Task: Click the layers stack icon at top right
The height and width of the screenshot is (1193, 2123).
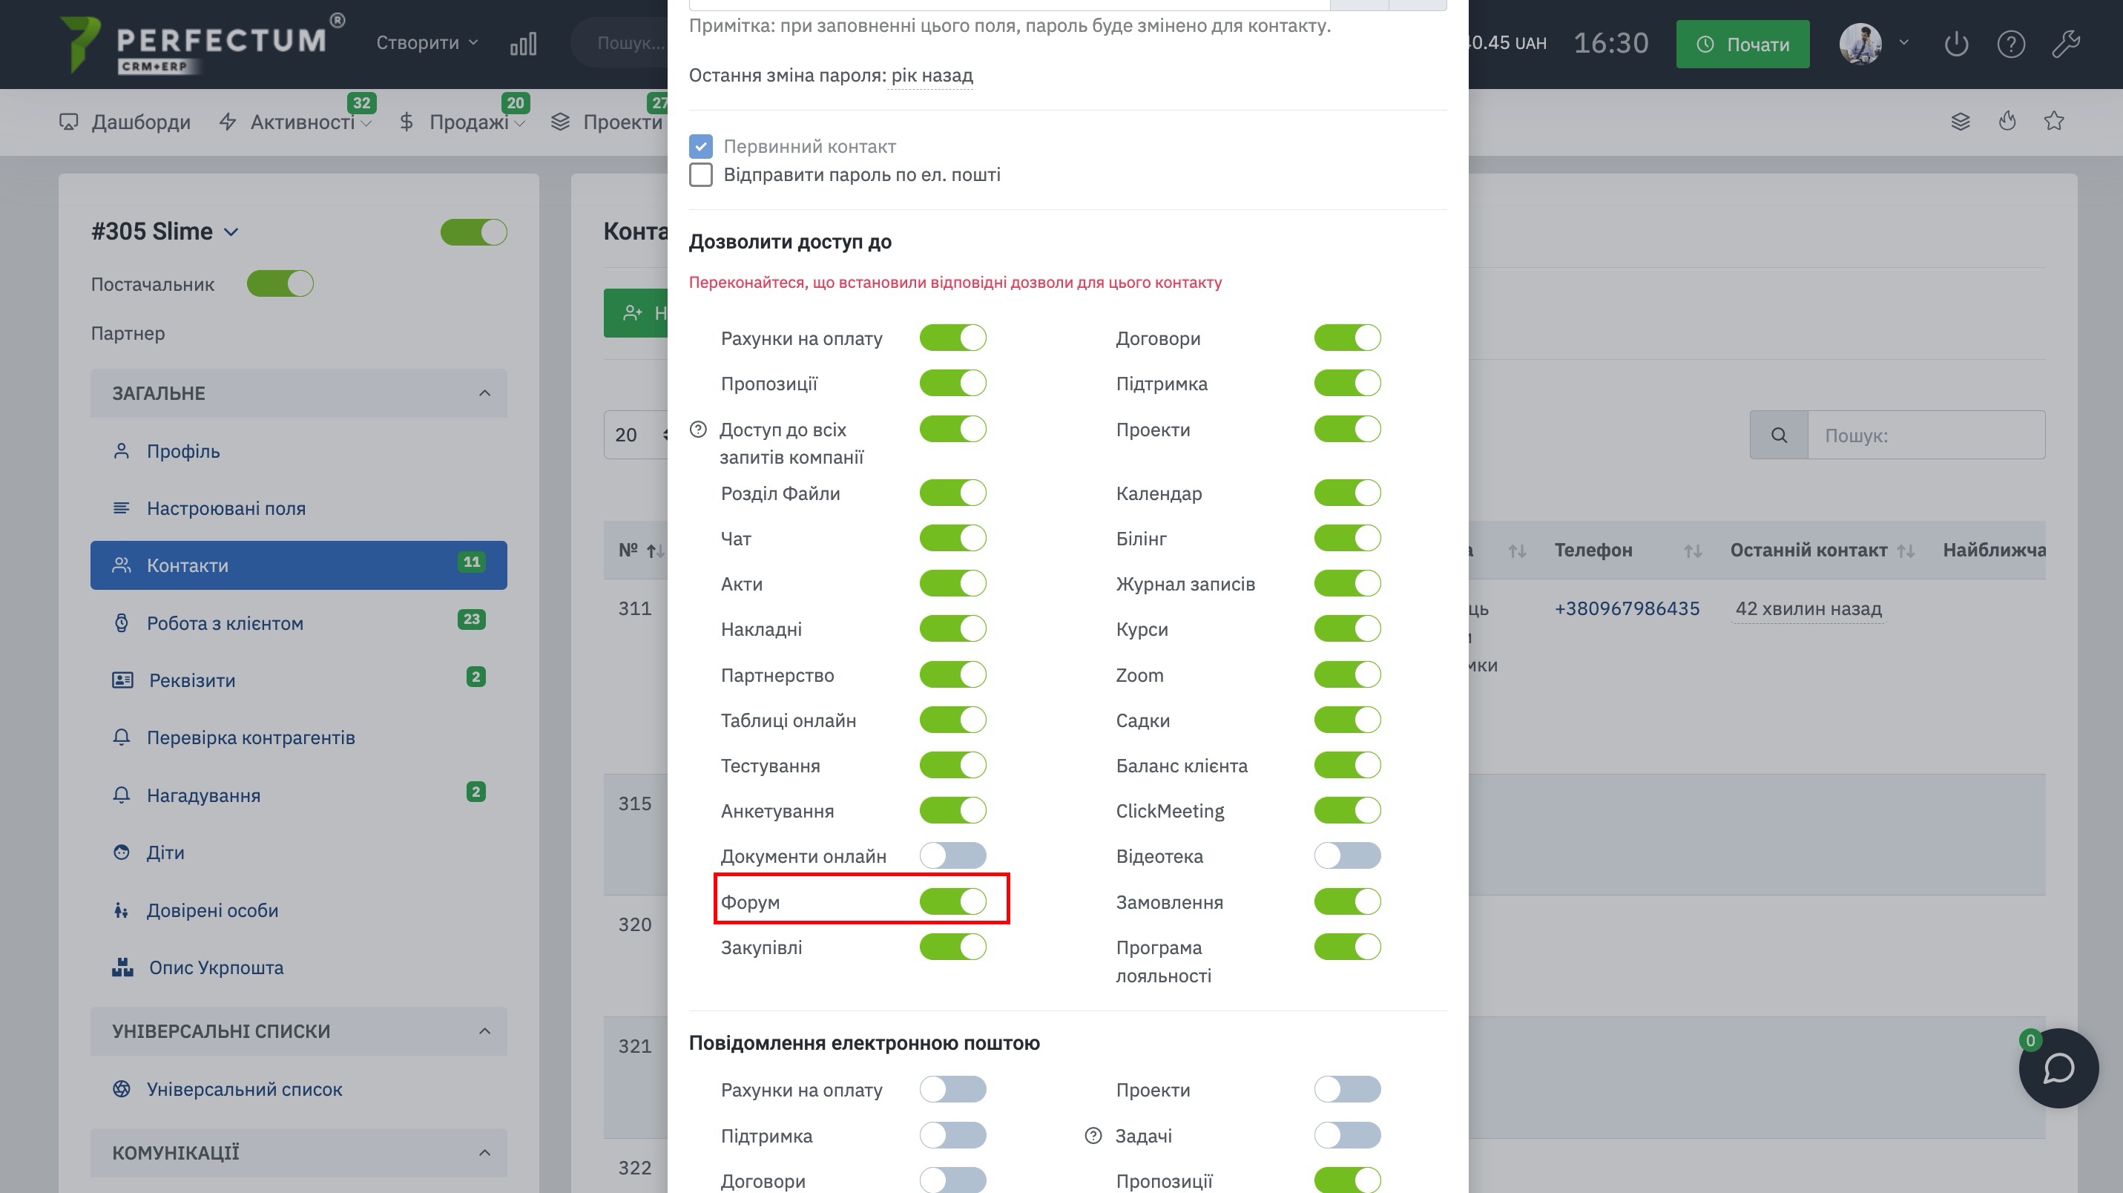Action: 1961,121
